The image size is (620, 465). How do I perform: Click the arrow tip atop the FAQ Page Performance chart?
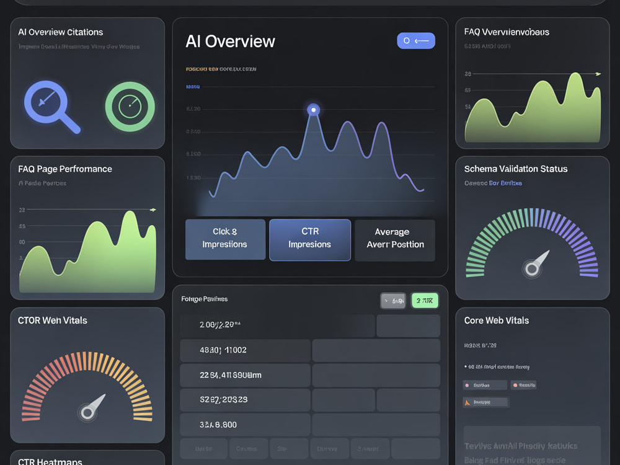153,210
